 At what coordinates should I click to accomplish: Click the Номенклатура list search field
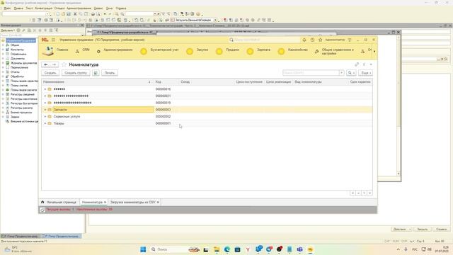311,73
